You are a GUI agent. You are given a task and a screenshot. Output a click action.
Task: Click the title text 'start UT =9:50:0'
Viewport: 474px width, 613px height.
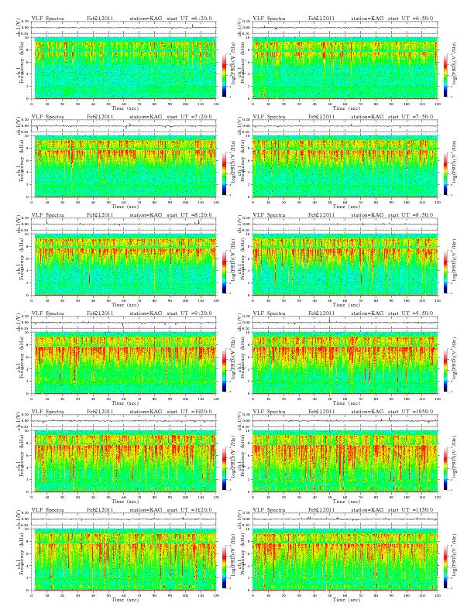pos(410,313)
